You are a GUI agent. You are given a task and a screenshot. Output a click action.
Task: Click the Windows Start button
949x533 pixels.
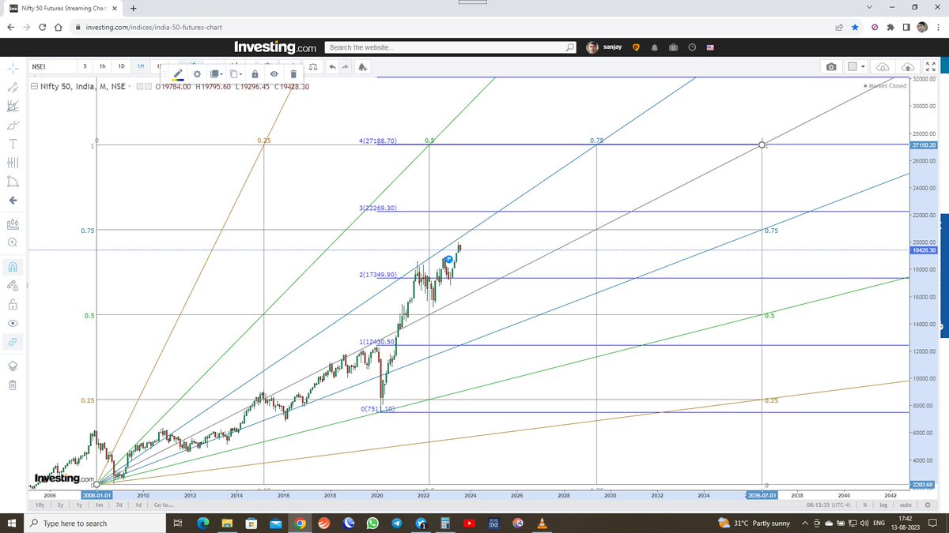click(x=12, y=523)
